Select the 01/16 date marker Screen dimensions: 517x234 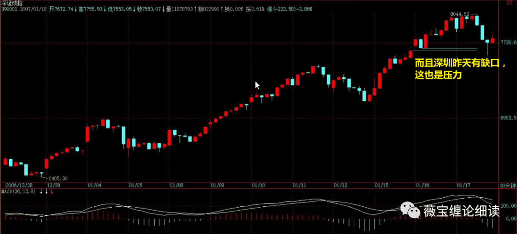422,185
